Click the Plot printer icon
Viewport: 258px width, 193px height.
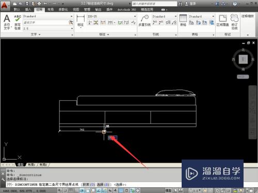pos(39,4)
